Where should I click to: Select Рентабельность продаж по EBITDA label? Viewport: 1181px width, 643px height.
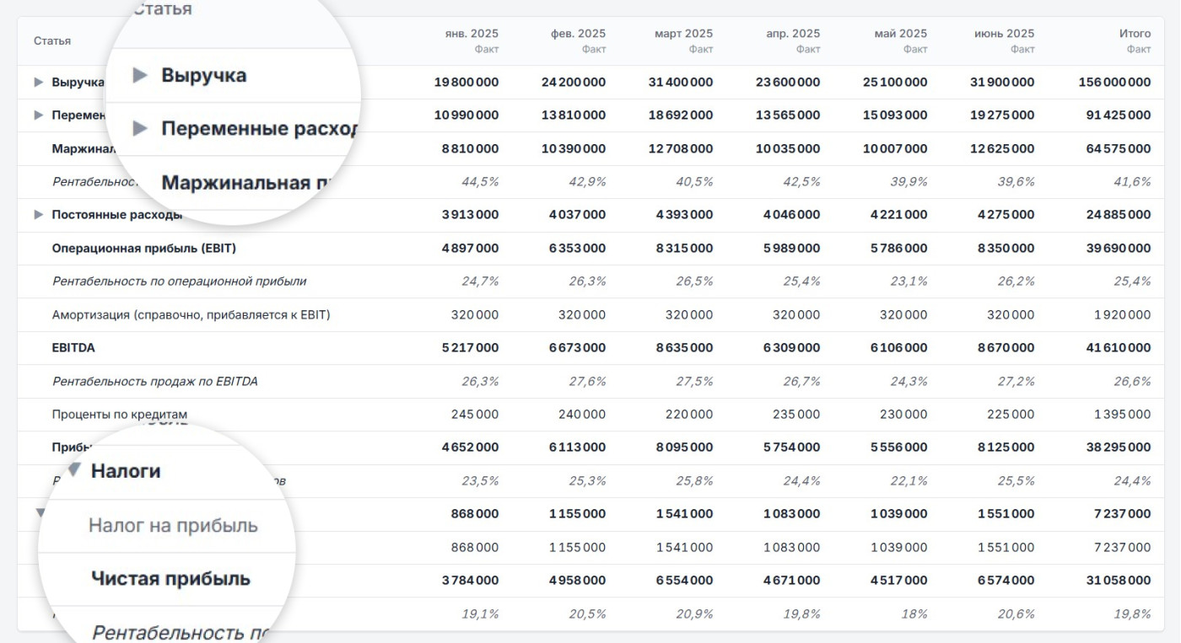pyautogui.click(x=155, y=382)
